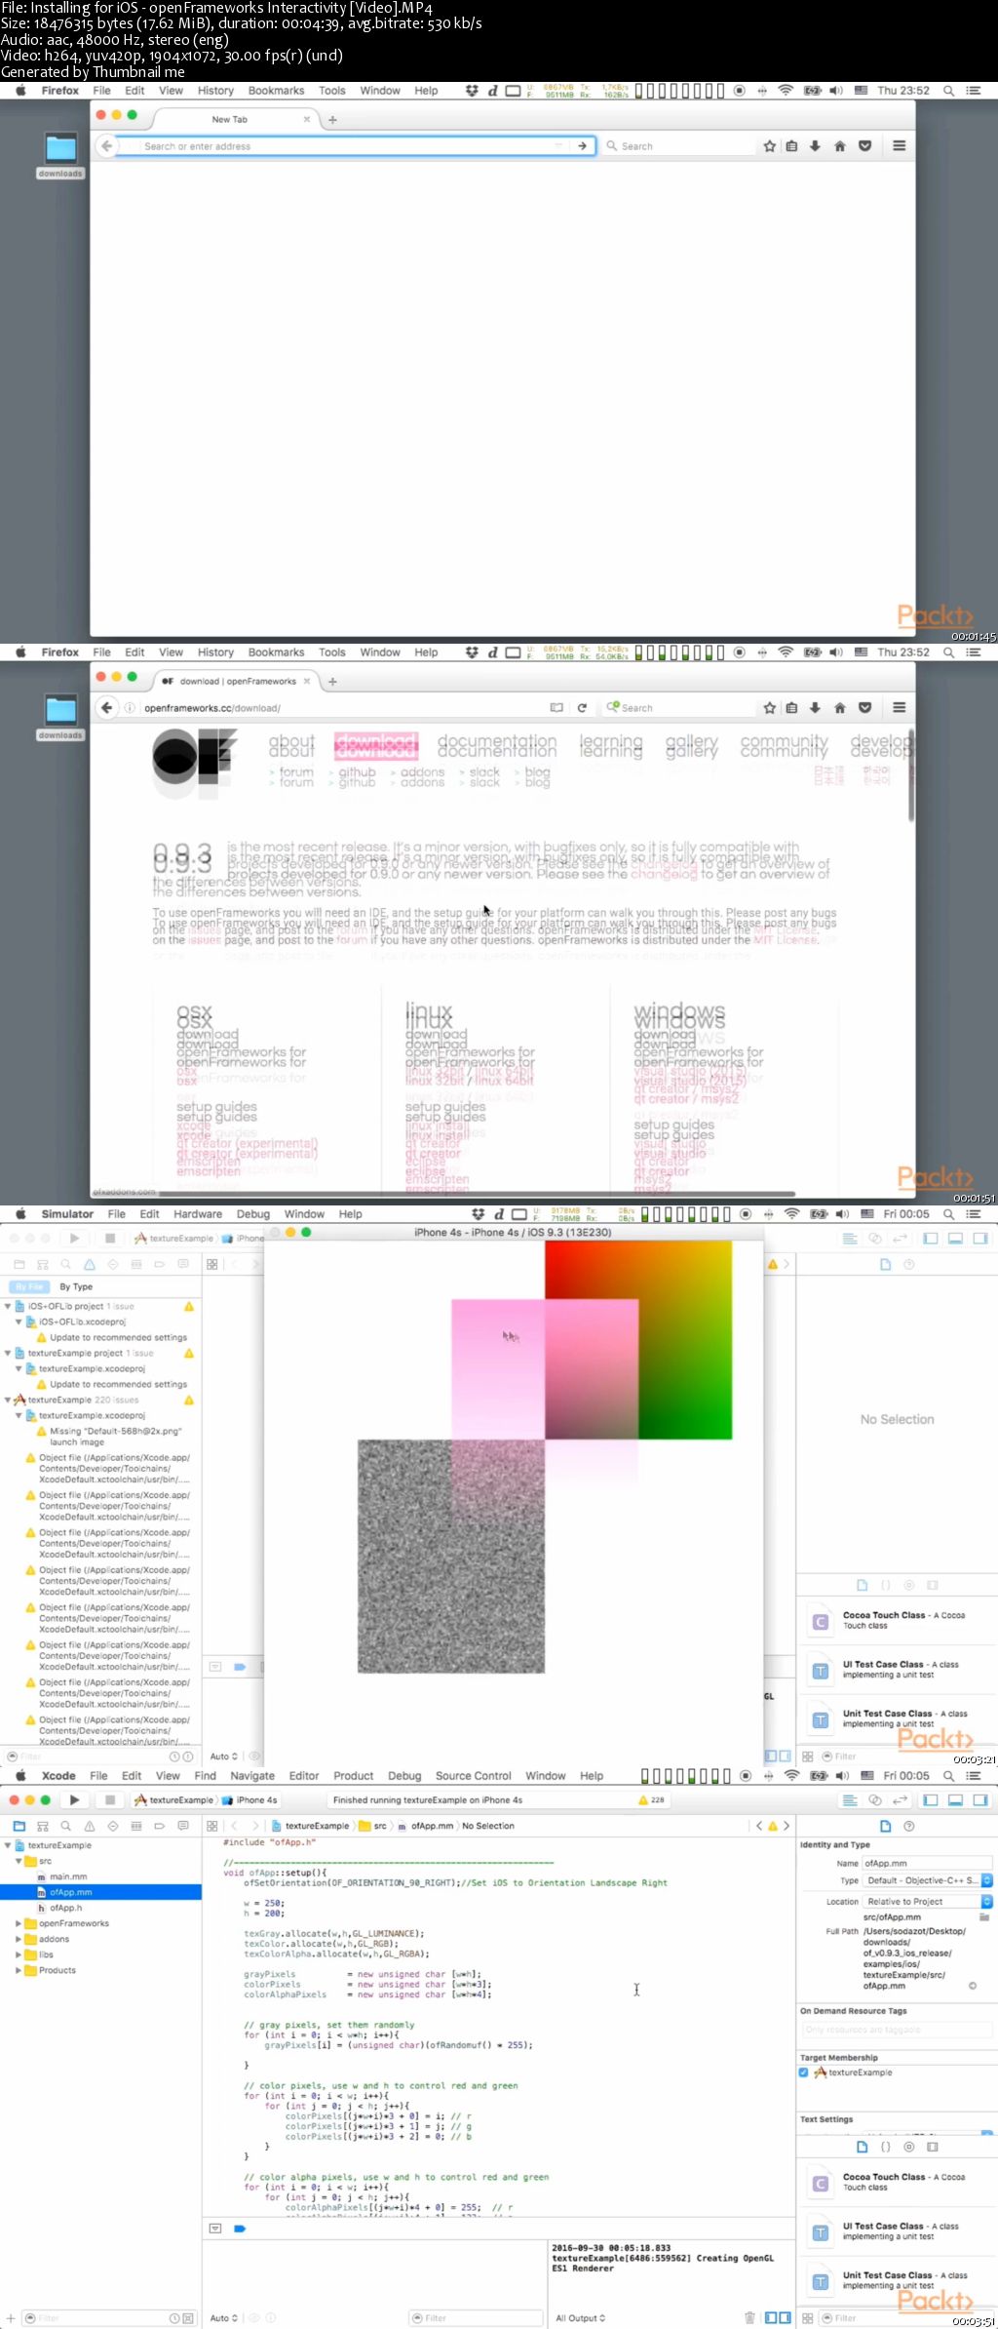The height and width of the screenshot is (2329, 998).
Task: Open the changelog link in the 0.9.3 release description
Action: tap(664, 869)
